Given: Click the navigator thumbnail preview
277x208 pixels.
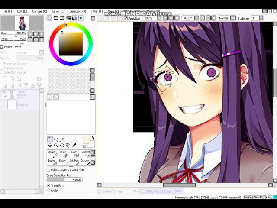Looking at the screenshot, I should 22,23.
